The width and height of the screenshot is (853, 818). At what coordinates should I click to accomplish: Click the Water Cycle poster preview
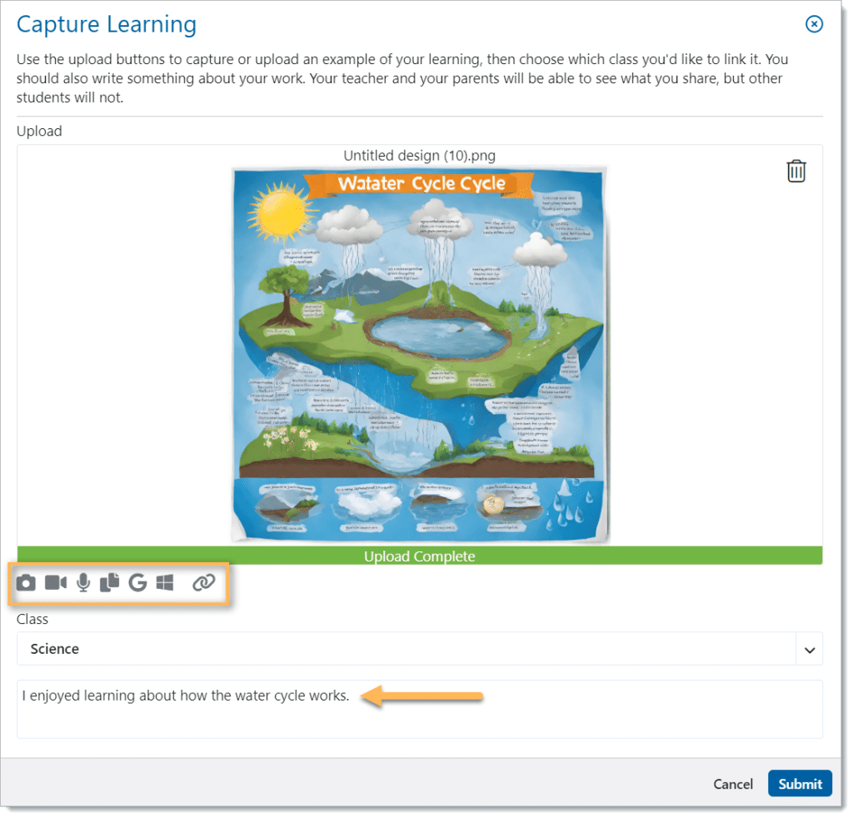(x=419, y=354)
